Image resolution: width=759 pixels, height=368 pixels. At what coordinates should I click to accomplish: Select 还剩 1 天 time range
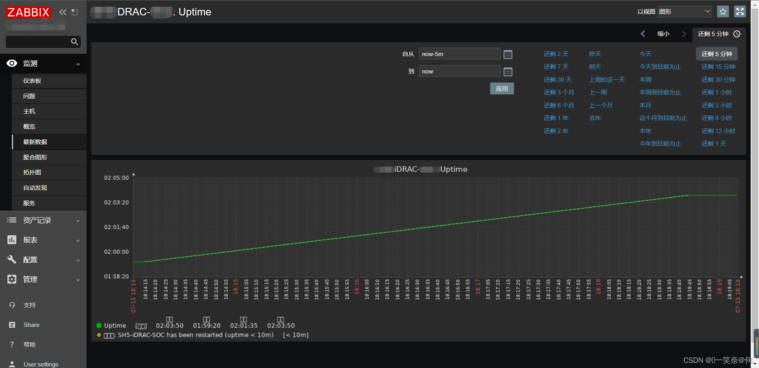pos(714,144)
